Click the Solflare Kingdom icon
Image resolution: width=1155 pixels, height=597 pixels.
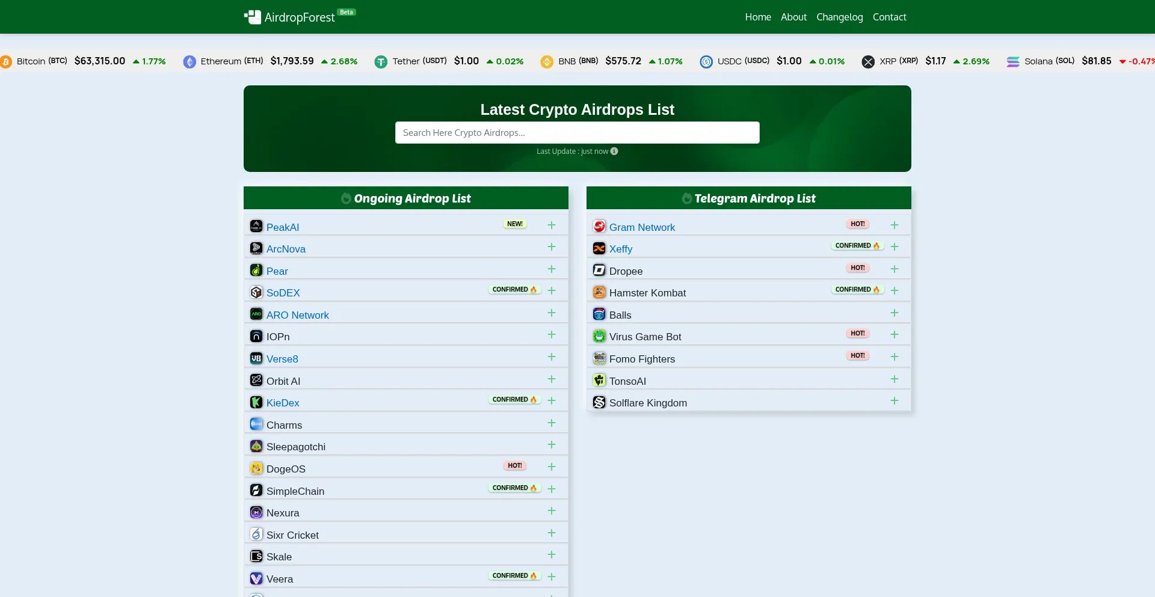click(599, 402)
